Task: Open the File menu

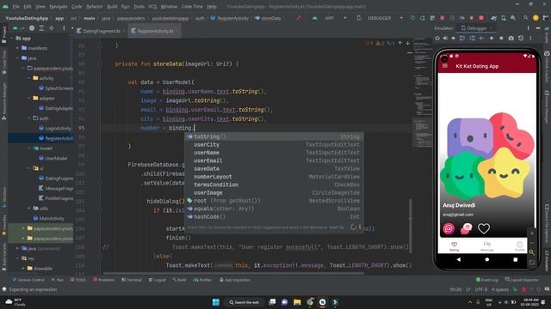Action: tap(16, 6)
